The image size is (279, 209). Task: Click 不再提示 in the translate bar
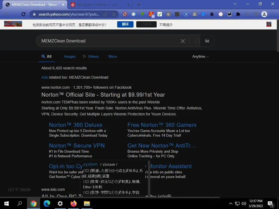click(x=166, y=25)
